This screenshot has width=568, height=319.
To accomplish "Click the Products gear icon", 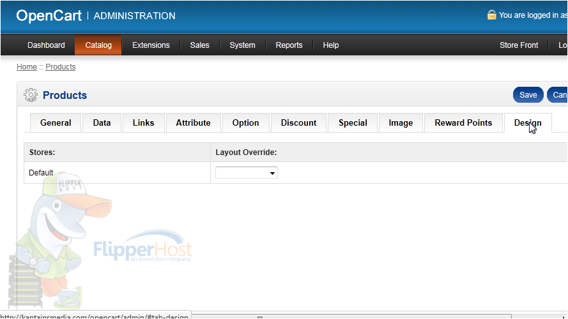I will coord(31,95).
